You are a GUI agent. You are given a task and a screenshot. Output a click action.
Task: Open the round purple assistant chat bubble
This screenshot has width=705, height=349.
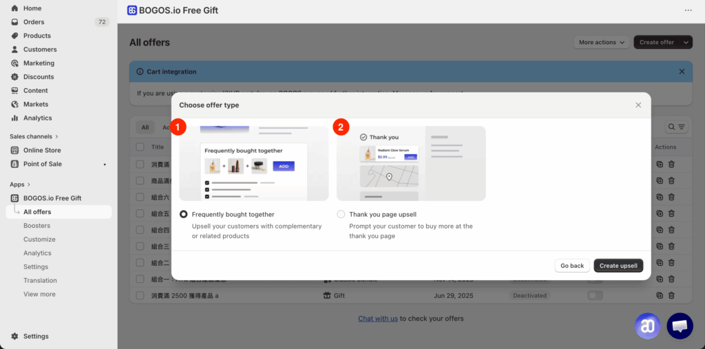(x=647, y=326)
